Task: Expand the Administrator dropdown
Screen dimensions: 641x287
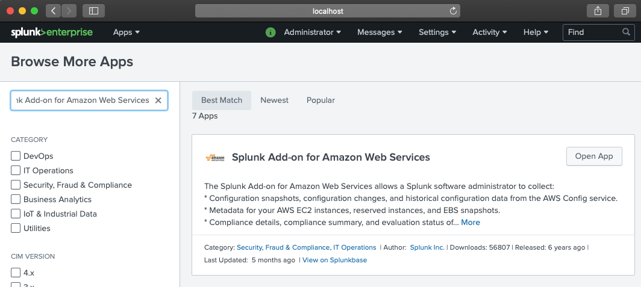Action: coord(312,32)
